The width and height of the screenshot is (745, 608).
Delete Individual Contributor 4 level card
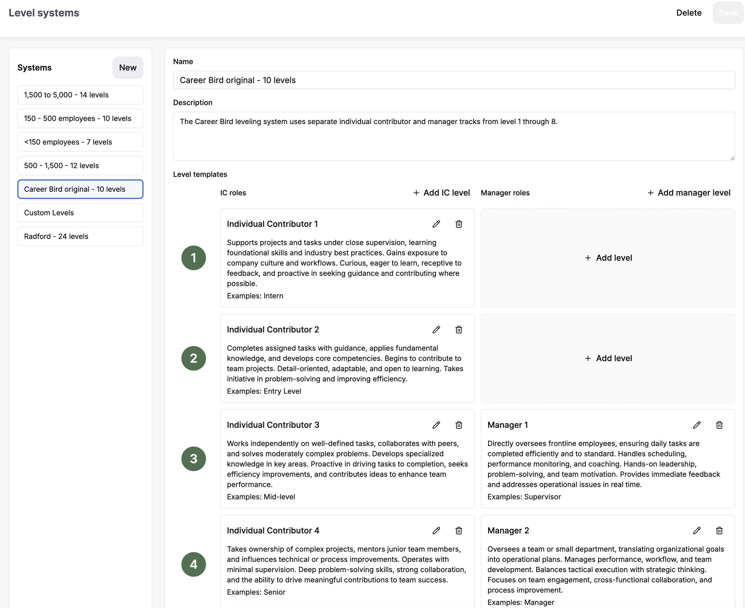(x=459, y=531)
